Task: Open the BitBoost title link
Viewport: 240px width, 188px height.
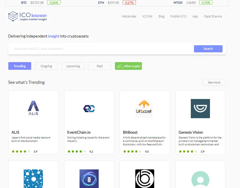Action: click(130, 132)
